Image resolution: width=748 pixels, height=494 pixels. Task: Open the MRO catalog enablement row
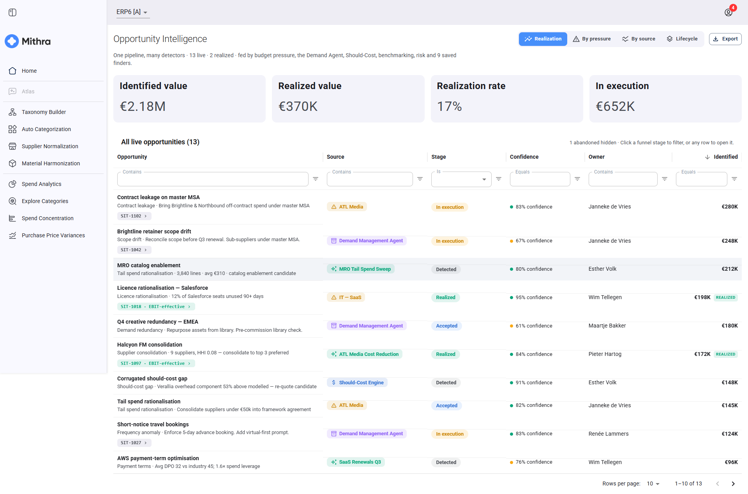pos(427,269)
